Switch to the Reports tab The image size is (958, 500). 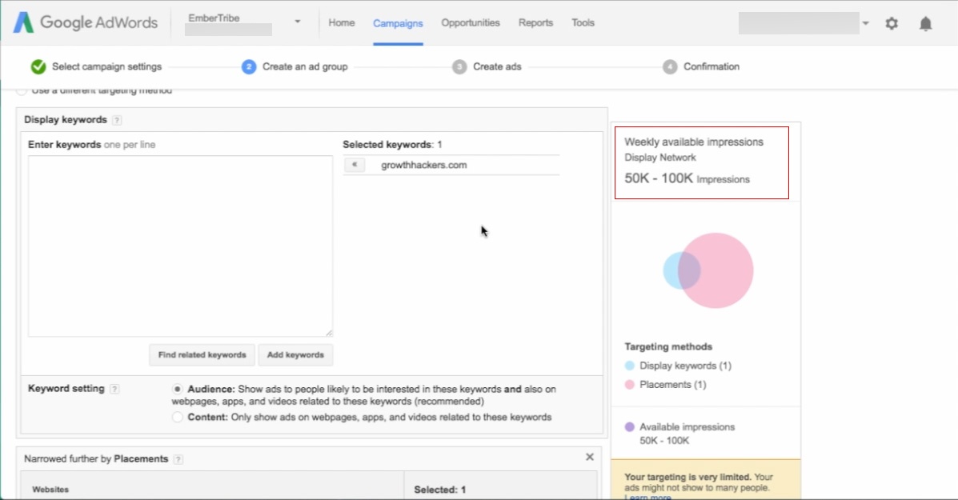[x=535, y=22]
